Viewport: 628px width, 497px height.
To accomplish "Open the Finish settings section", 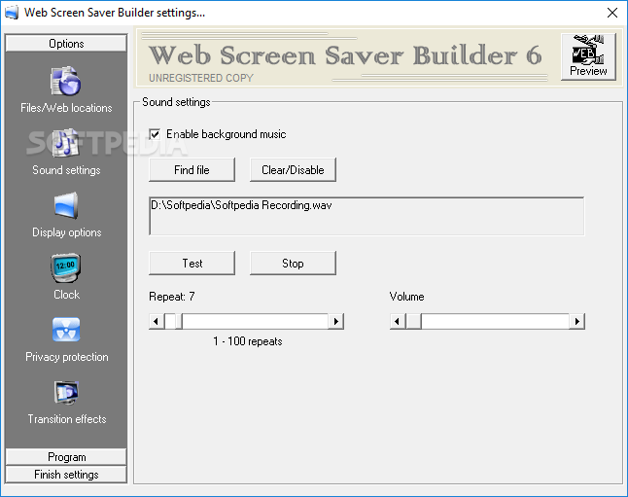I will pos(66,475).
